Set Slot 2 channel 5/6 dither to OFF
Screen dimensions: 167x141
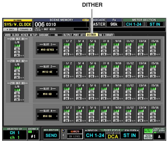tap(91, 66)
